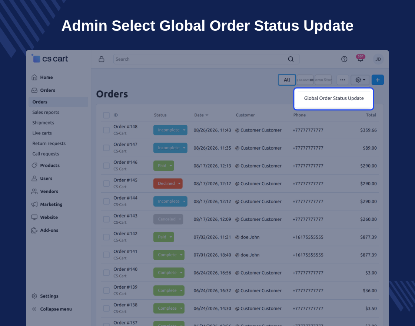This screenshot has height=326, width=415.
Task: Sort orders by Date column header
Action: tap(201, 115)
